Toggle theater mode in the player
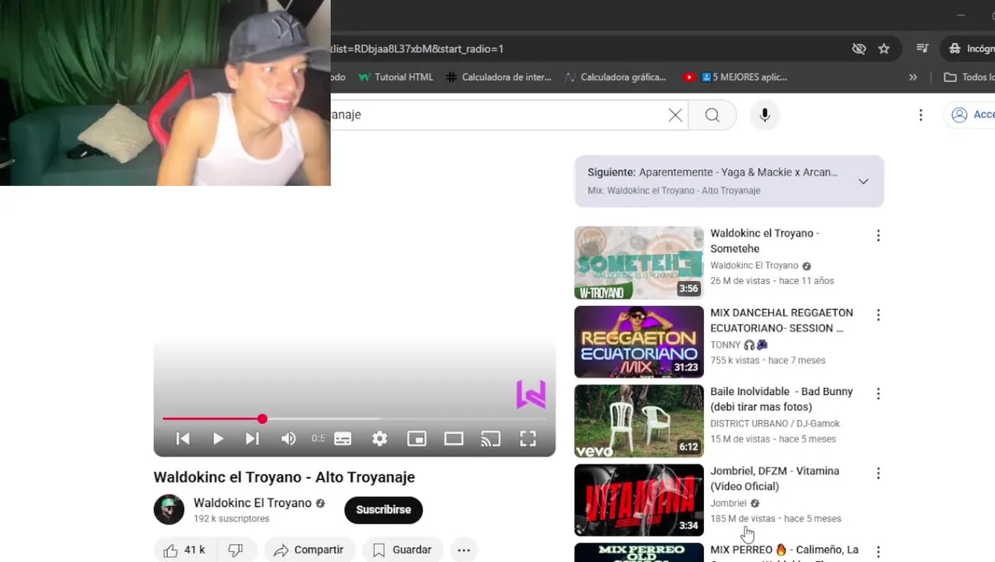Screen dimensions: 995x562 (453, 439)
